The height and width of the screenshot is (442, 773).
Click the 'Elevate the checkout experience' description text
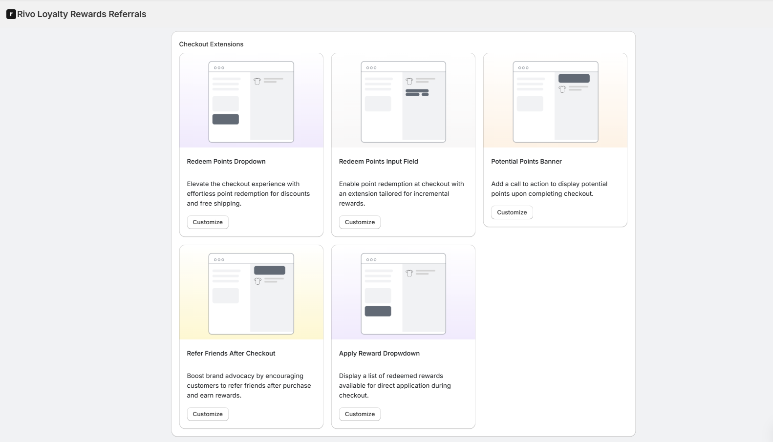click(x=248, y=194)
